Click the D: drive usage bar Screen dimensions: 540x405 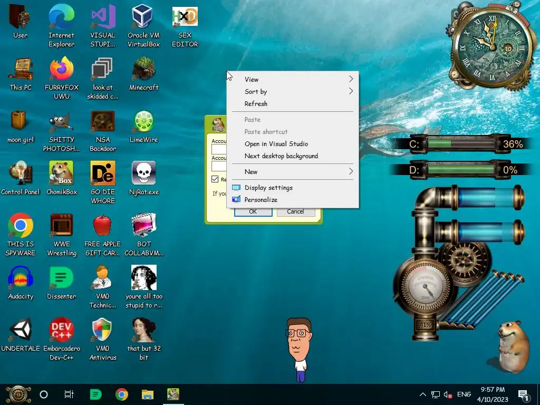coord(461,169)
